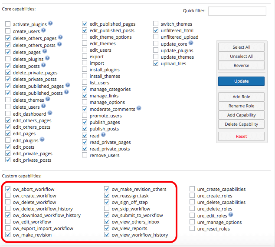Click help icon for delete_published_pages
The width and height of the screenshot is (275, 247).
(68, 85)
